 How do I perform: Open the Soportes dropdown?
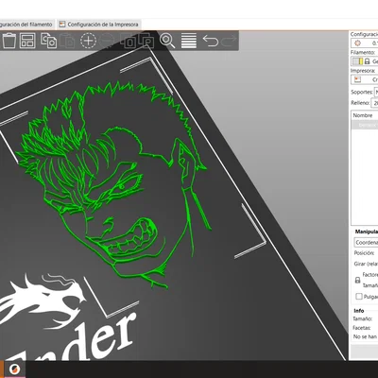(x=376, y=93)
